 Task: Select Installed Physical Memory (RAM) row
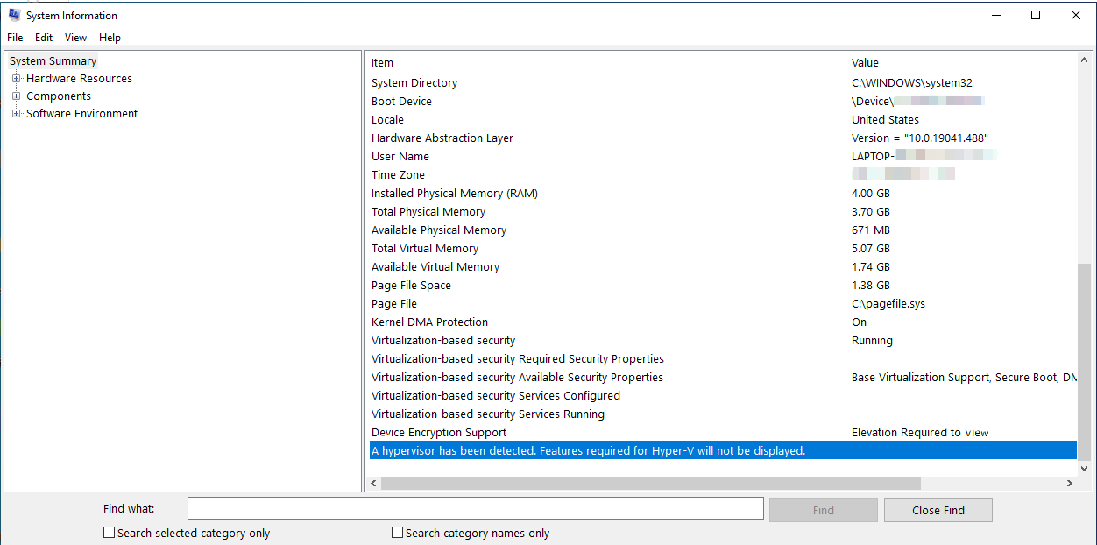coord(721,194)
